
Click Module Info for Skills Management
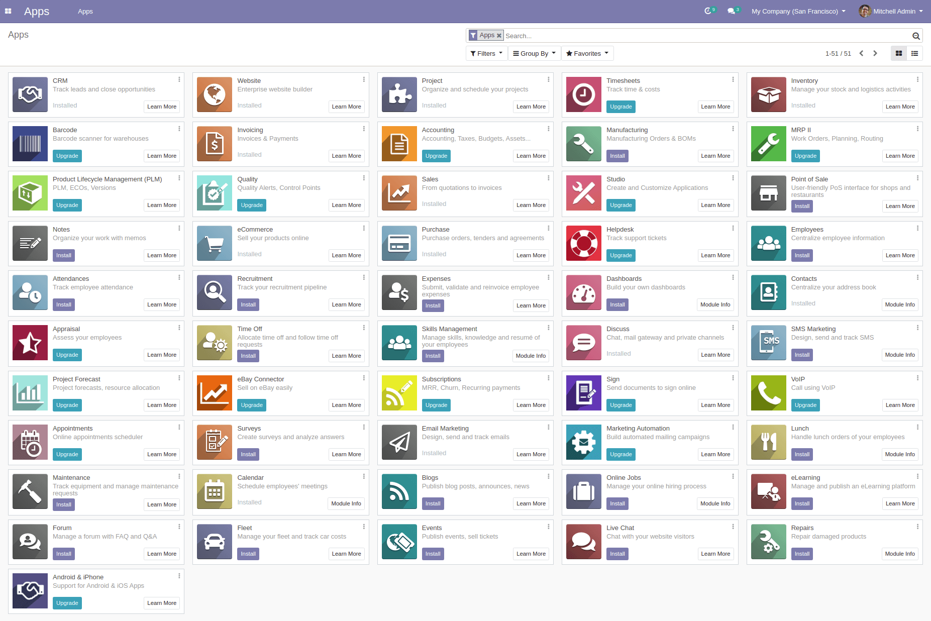pos(531,356)
